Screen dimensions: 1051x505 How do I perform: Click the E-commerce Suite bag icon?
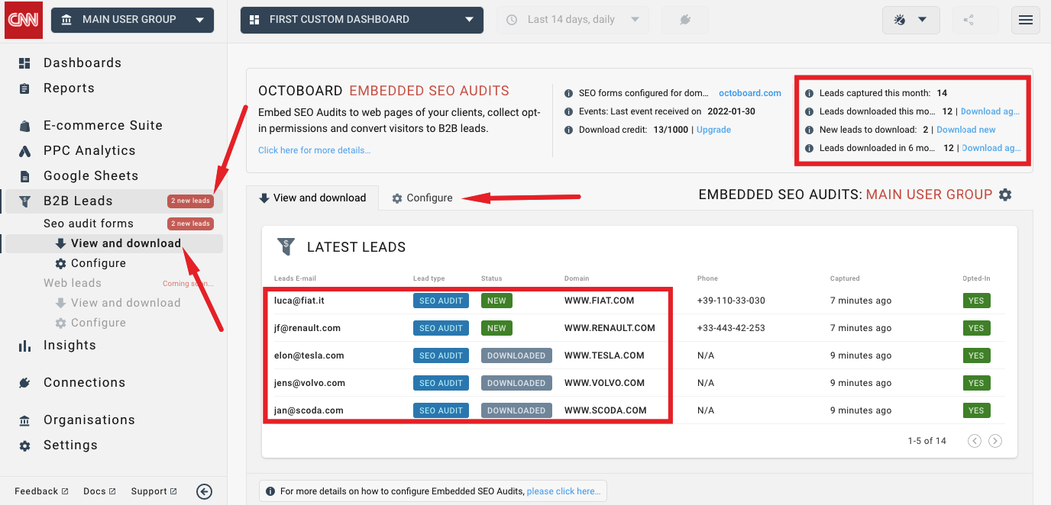[24, 126]
